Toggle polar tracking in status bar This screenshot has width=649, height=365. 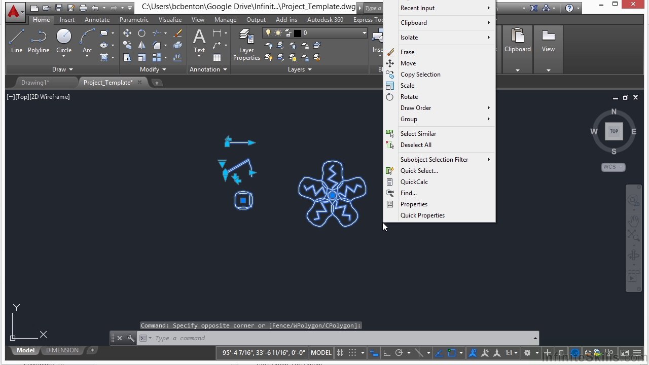pos(399,353)
